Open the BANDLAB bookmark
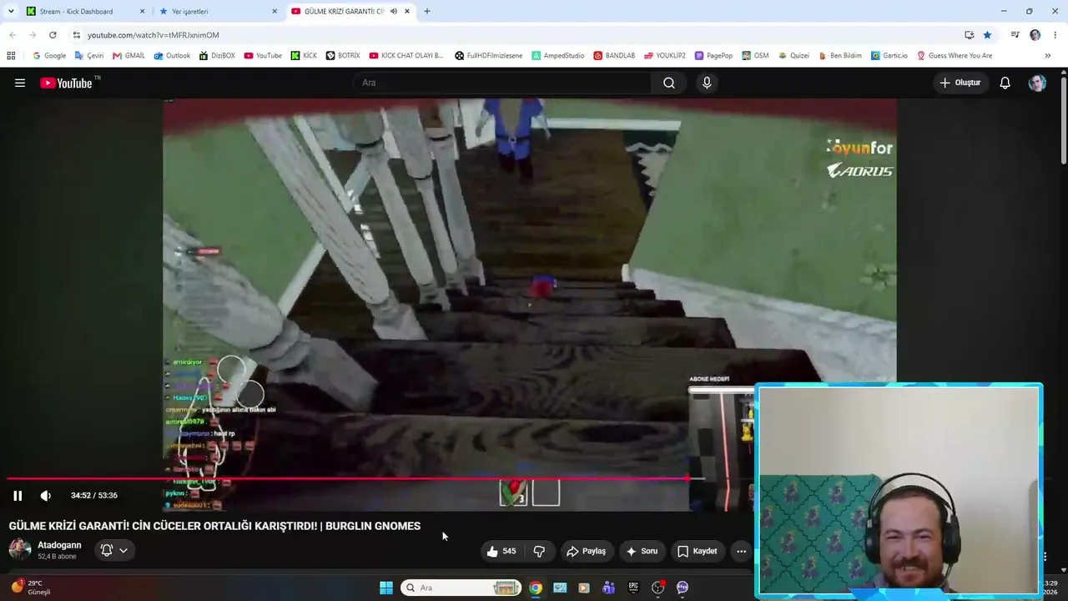This screenshot has width=1068, height=601. 614,56
